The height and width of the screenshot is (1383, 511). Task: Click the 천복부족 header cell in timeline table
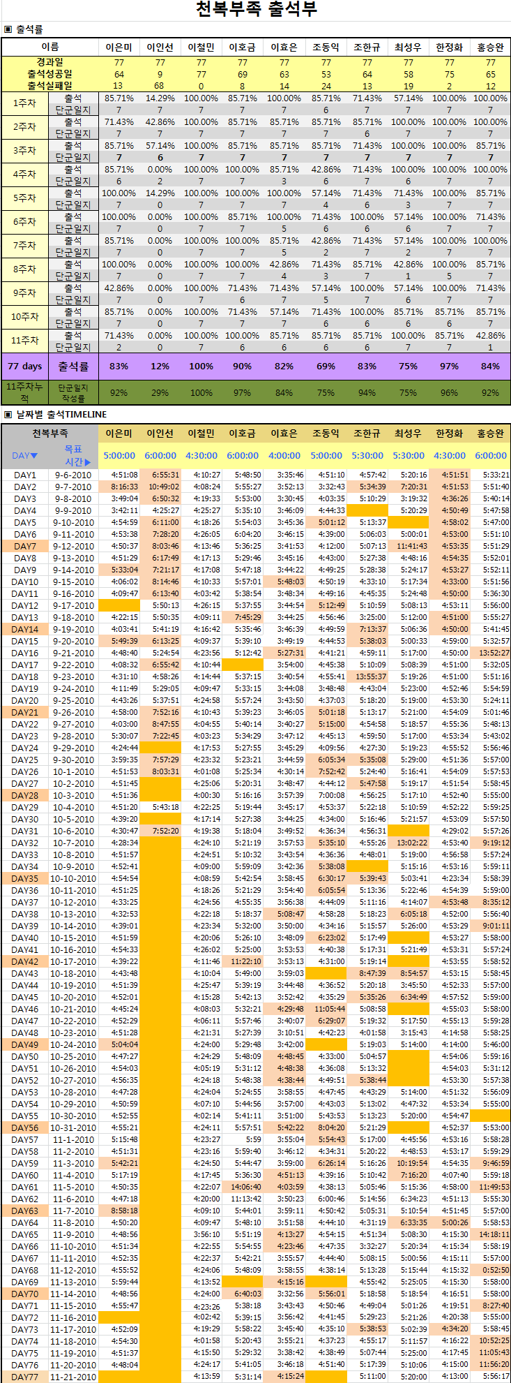(49, 434)
